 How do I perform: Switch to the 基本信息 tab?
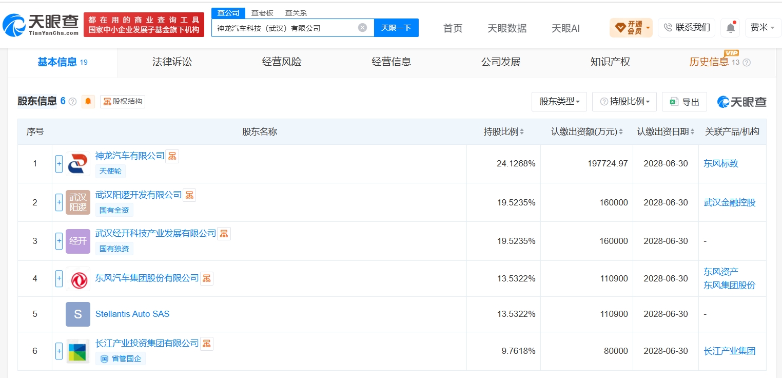62,62
